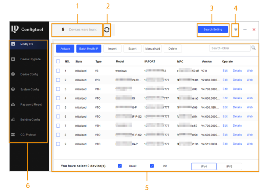Click Web for device row 9
Screen dimensions: 274x194
(x=250, y=144)
